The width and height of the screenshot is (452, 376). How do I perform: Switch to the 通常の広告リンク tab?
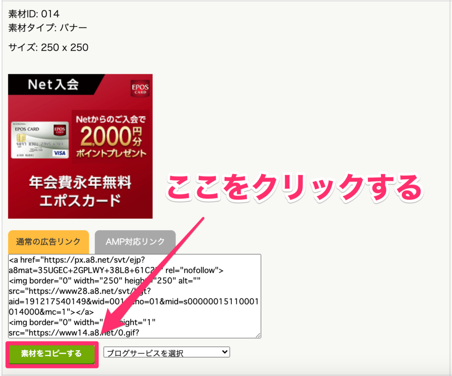click(49, 242)
